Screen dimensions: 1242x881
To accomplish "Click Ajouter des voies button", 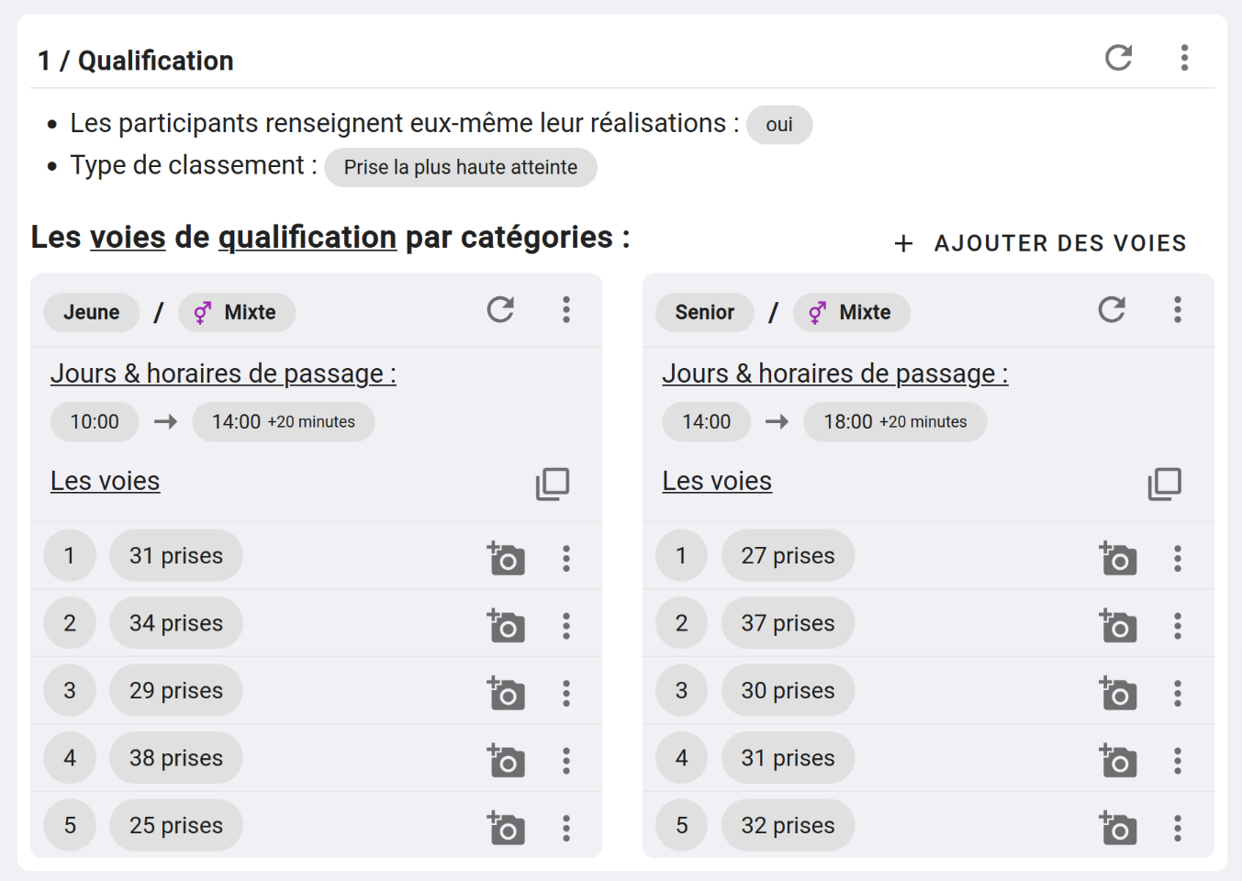I will (1041, 243).
